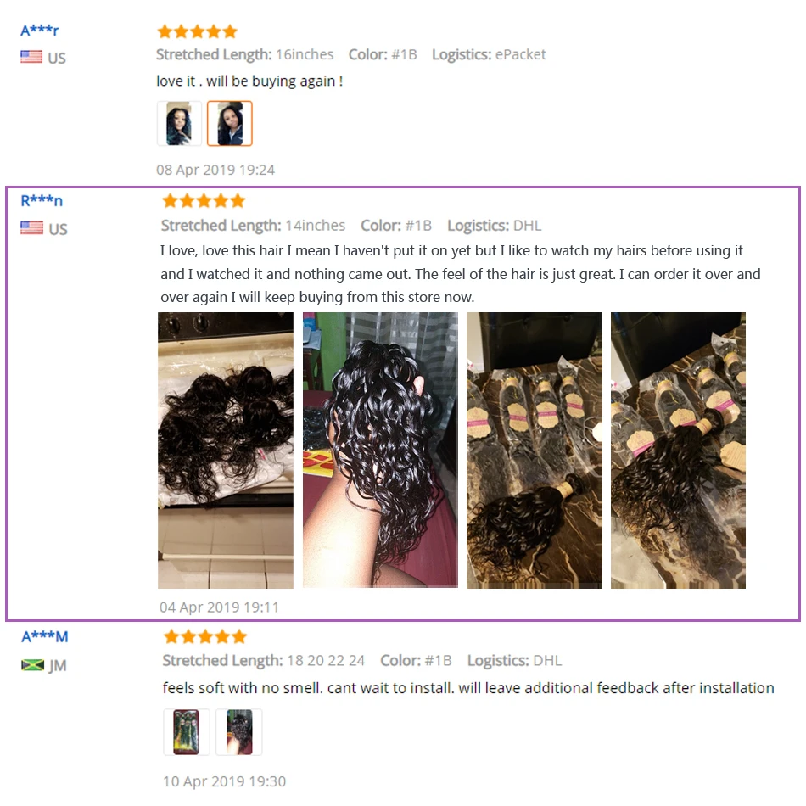Click A***r's five-star rating
The image size is (806, 806).
tap(198, 31)
